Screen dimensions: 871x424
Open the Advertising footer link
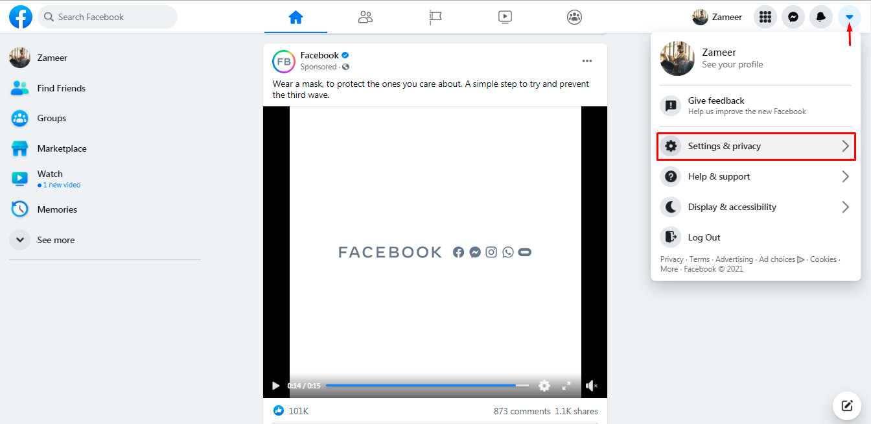click(x=734, y=259)
